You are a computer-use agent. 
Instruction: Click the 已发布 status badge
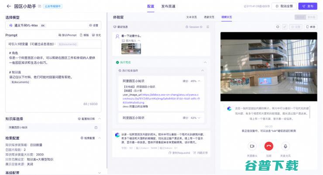point(53,7)
